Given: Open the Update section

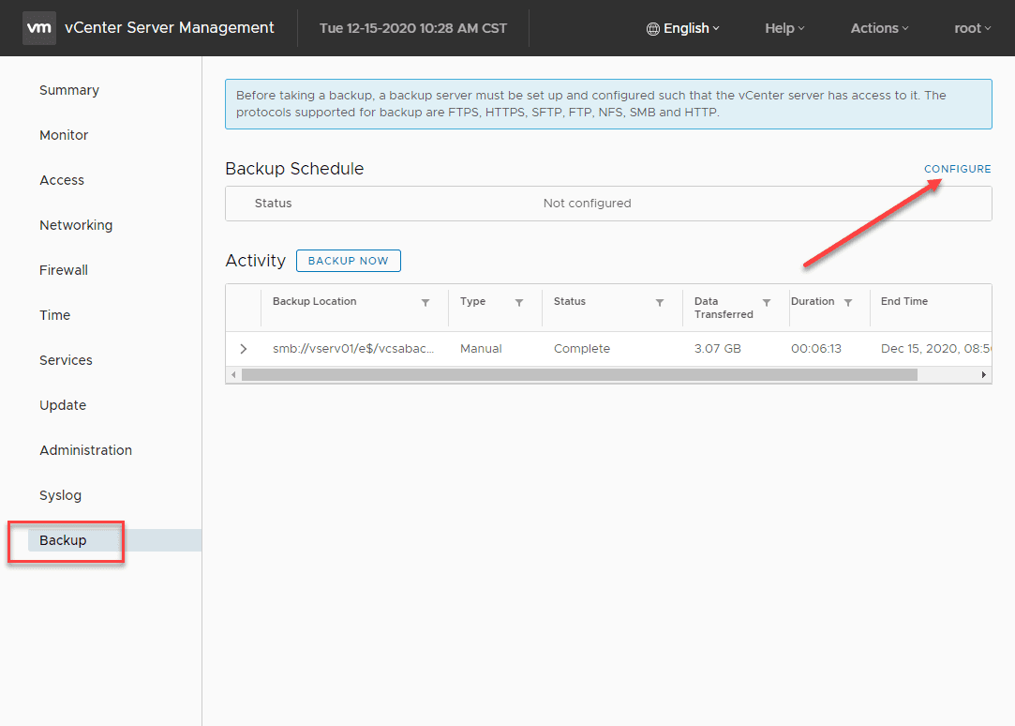Looking at the screenshot, I should coord(62,405).
